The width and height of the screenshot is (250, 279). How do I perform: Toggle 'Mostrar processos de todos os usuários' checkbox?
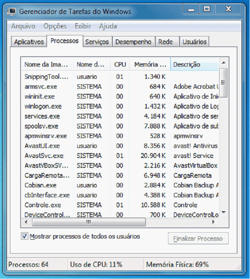[25, 236]
